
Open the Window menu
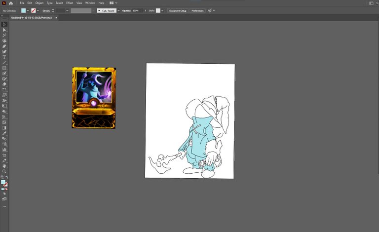pyautogui.click(x=90, y=3)
